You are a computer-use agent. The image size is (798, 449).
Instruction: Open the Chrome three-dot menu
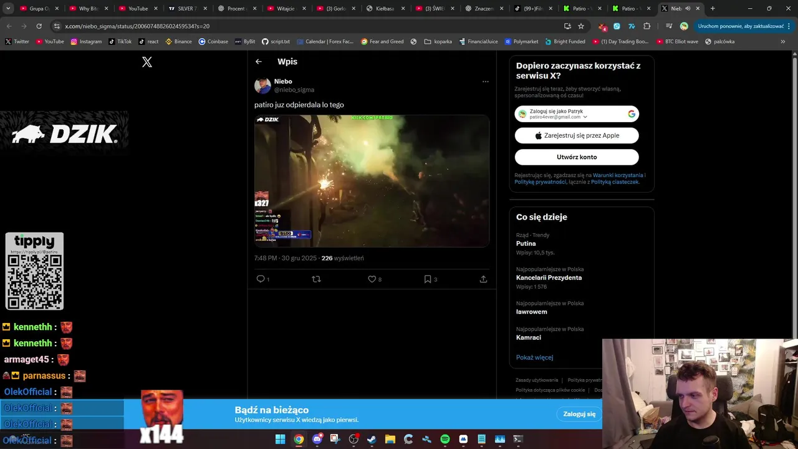point(790,26)
